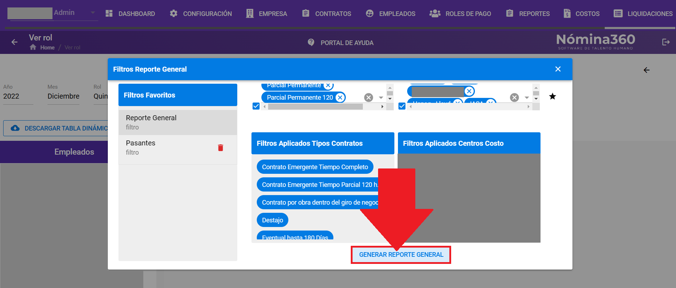The height and width of the screenshot is (288, 676).
Task: Open the Rol field dropdown
Action: (x=101, y=96)
